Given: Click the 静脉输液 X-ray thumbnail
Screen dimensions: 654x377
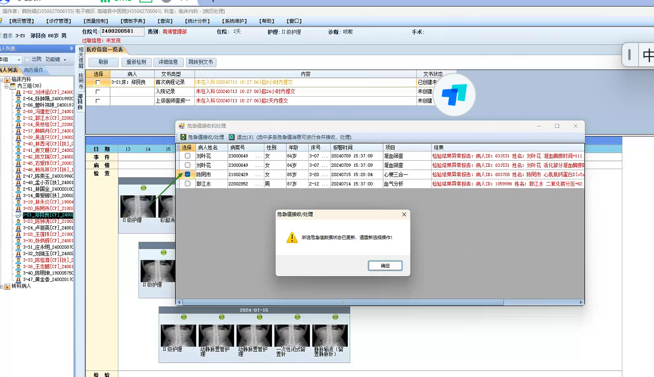Looking at the screenshot, I should tap(330, 335).
